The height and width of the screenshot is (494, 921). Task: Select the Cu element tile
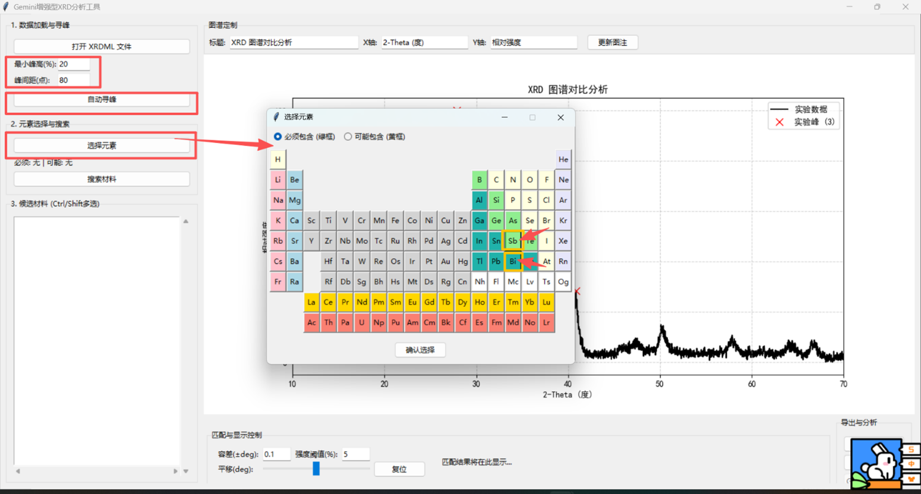point(446,221)
